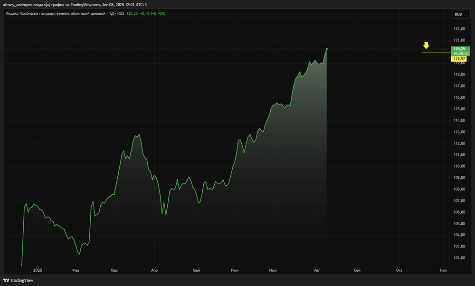
Task: Click the 118,00 price axis label
Action: tap(459, 75)
